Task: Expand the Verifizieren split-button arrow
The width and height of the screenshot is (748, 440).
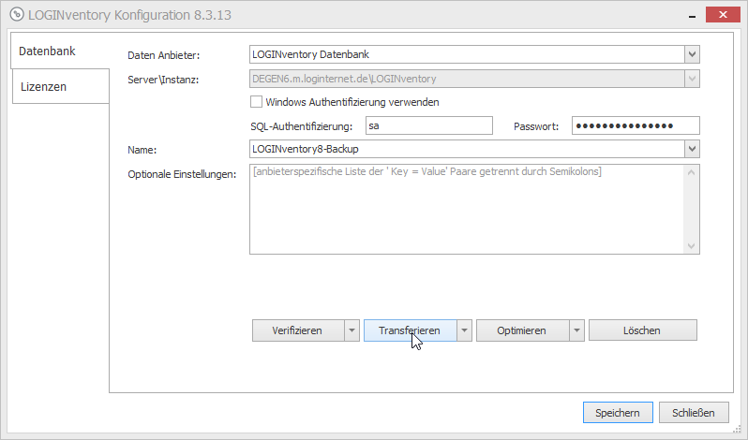Action: pos(352,330)
